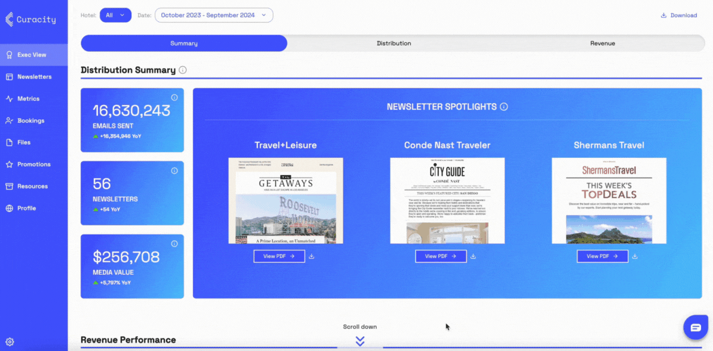Click the Revenue Performance heading
713x351 pixels.
point(128,340)
